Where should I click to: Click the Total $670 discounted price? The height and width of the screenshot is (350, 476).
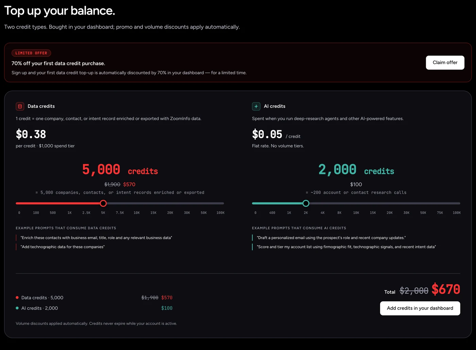pos(446,289)
